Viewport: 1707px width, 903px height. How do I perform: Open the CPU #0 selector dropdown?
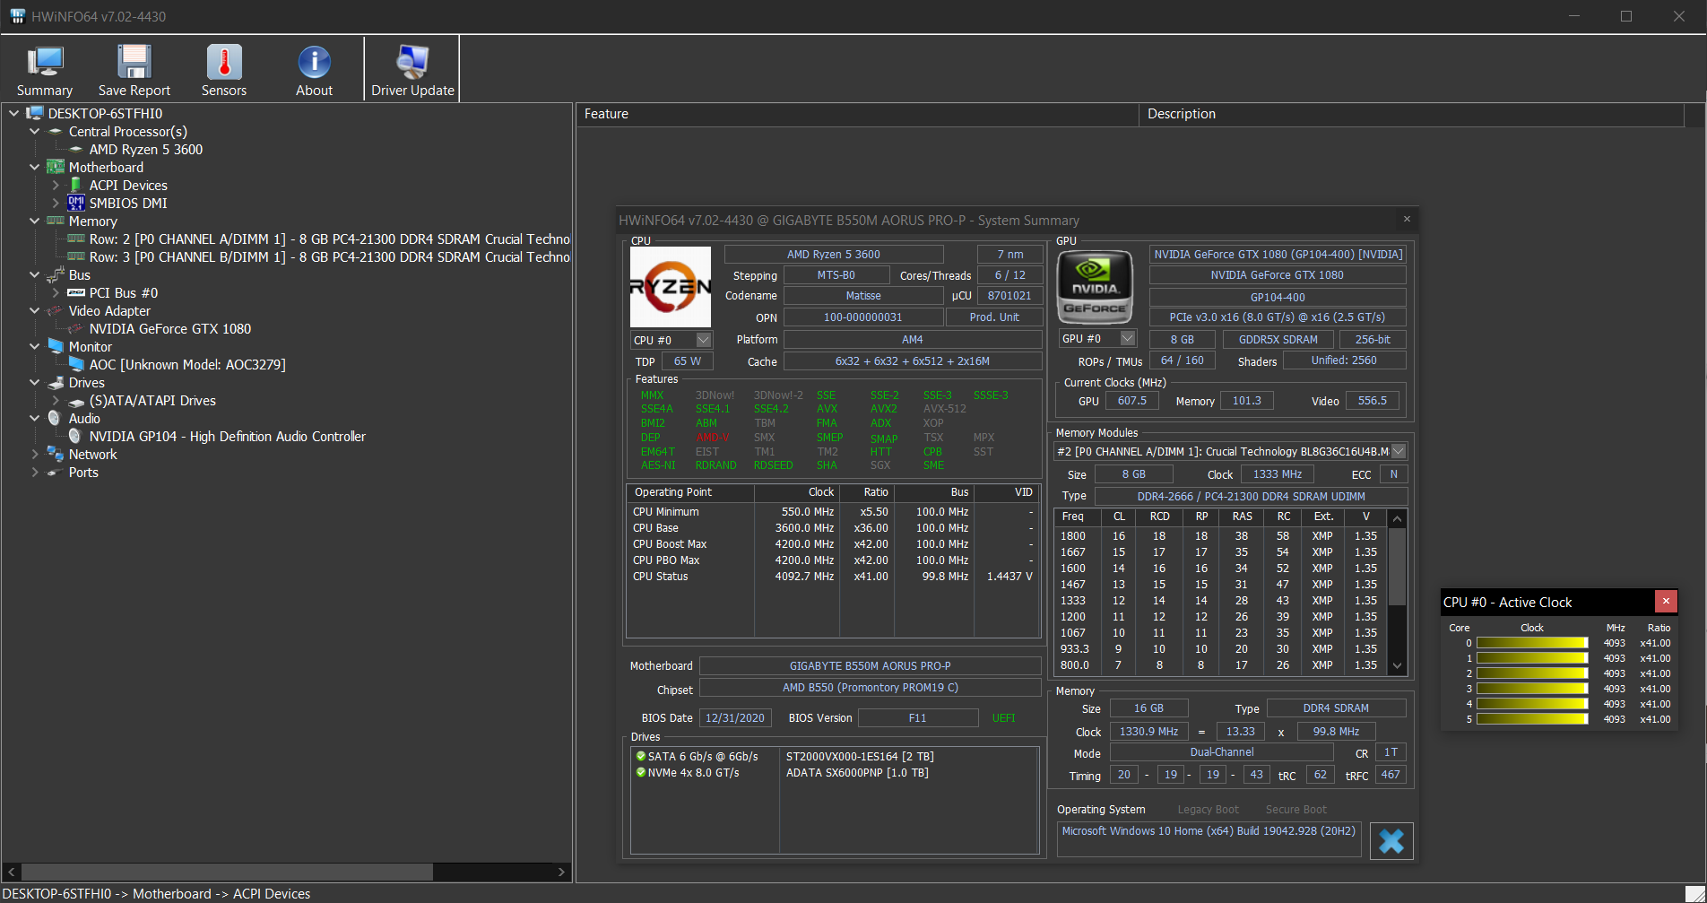[704, 340]
